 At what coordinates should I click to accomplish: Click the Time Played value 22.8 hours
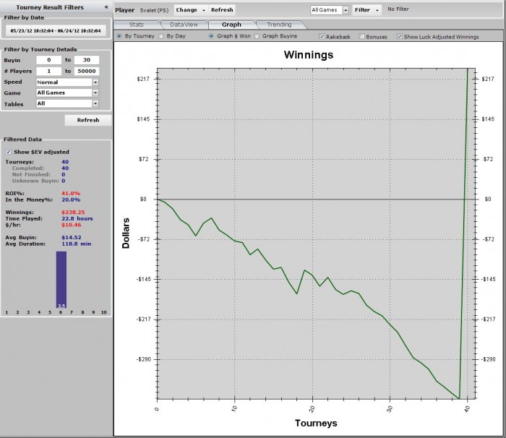(77, 218)
